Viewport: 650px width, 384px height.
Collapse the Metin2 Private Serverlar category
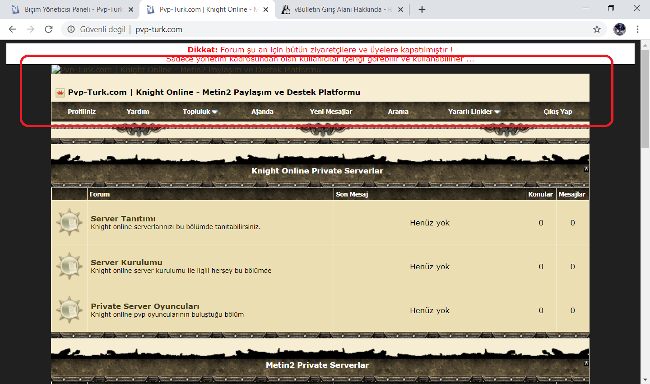[586, 363]
